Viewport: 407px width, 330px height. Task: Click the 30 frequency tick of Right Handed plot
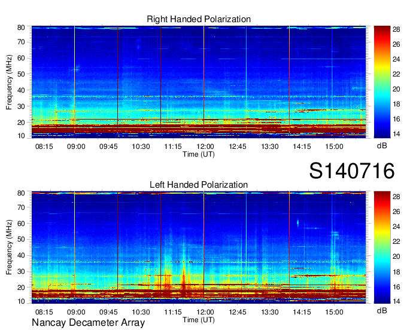[21, 106]
